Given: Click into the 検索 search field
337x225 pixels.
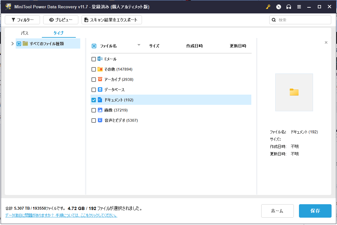Looking at the screenshot, I should [300, 20].
